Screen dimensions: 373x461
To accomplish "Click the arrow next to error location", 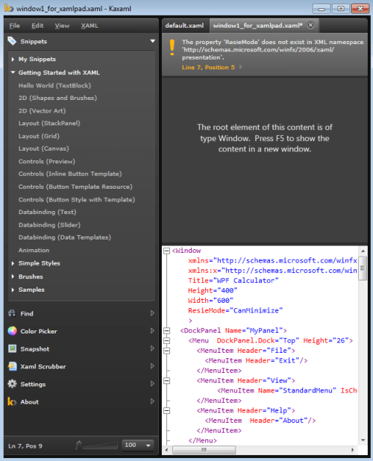I will click(241, 67).
